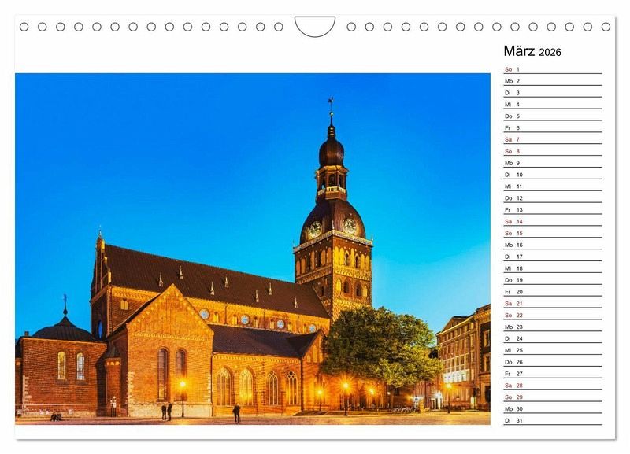Select day row So 8

click(553, 151)
